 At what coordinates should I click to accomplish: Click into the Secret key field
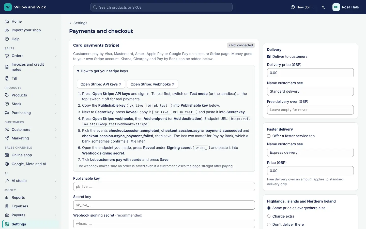click(164, 205)
